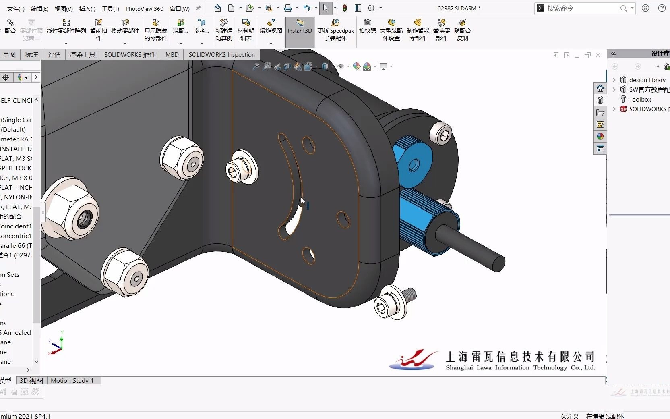670x419 pixels.
Task: Switch to the Motion Study 1 tab
Action: [x=72, y=380]
